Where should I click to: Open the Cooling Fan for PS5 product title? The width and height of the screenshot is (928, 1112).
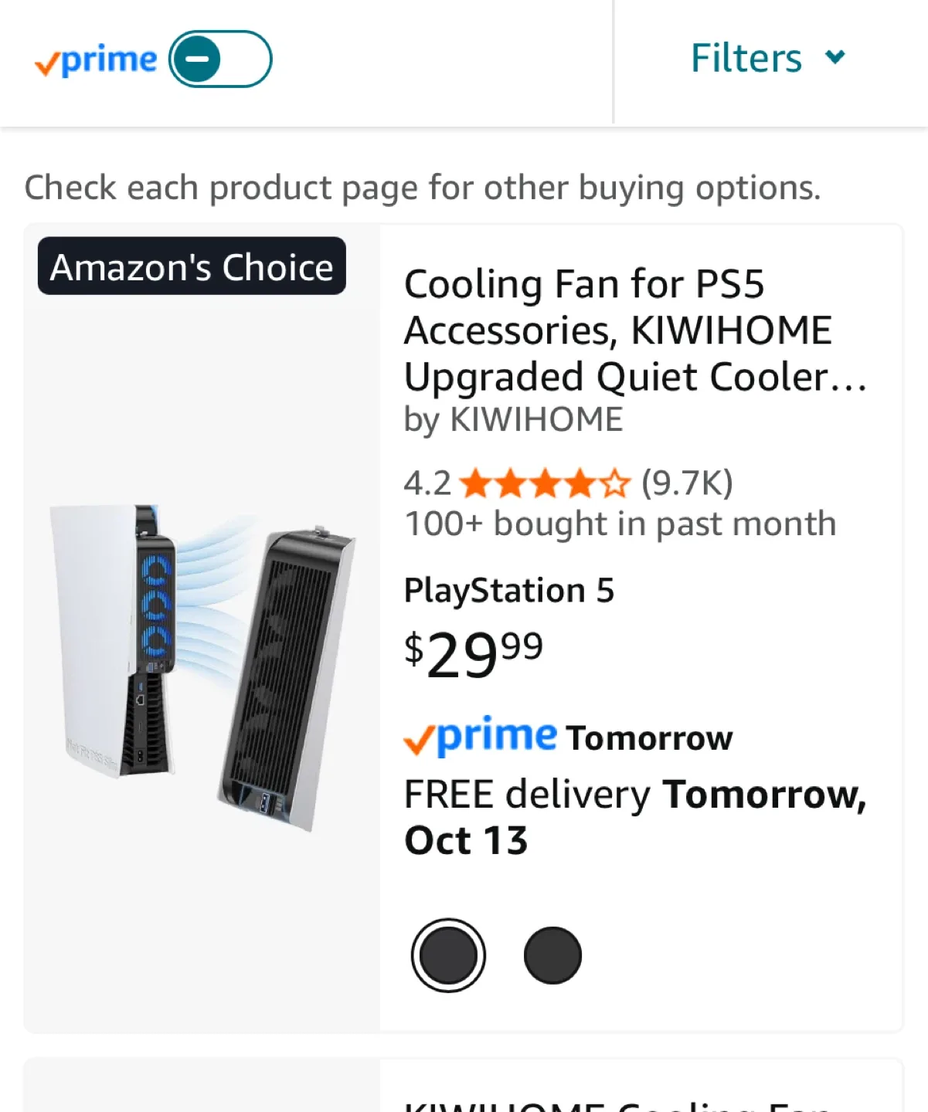click(x=634, y=330)
